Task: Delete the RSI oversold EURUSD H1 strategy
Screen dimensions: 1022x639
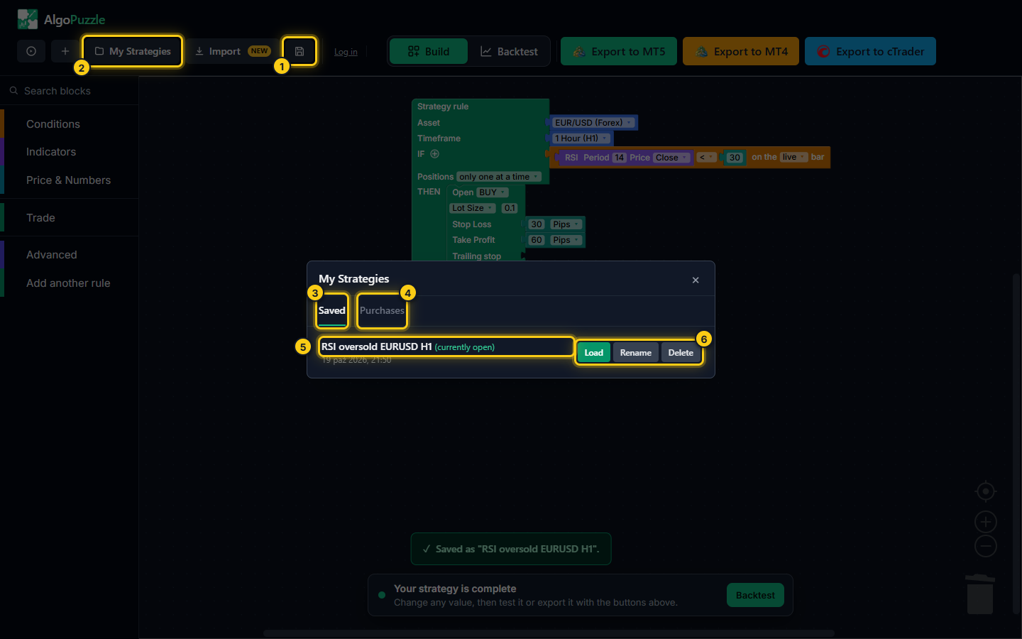Action: point(681,353)
